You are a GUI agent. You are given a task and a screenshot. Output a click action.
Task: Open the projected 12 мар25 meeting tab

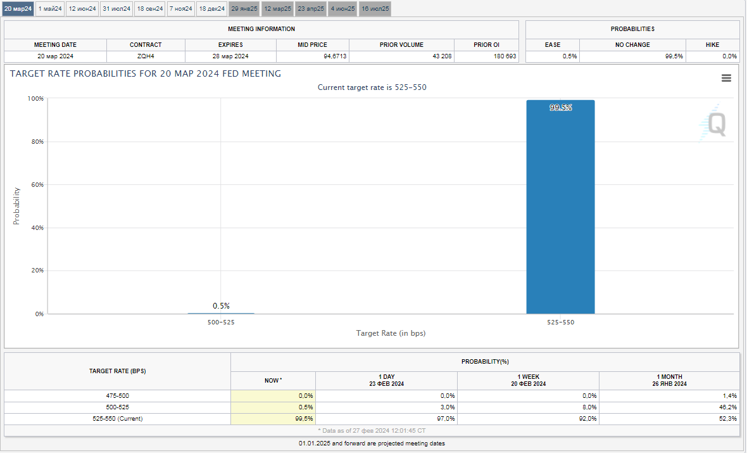[x=277, y=9]
